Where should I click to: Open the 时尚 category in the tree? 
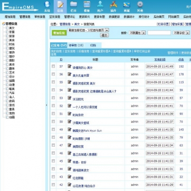[x=12, y=44]
